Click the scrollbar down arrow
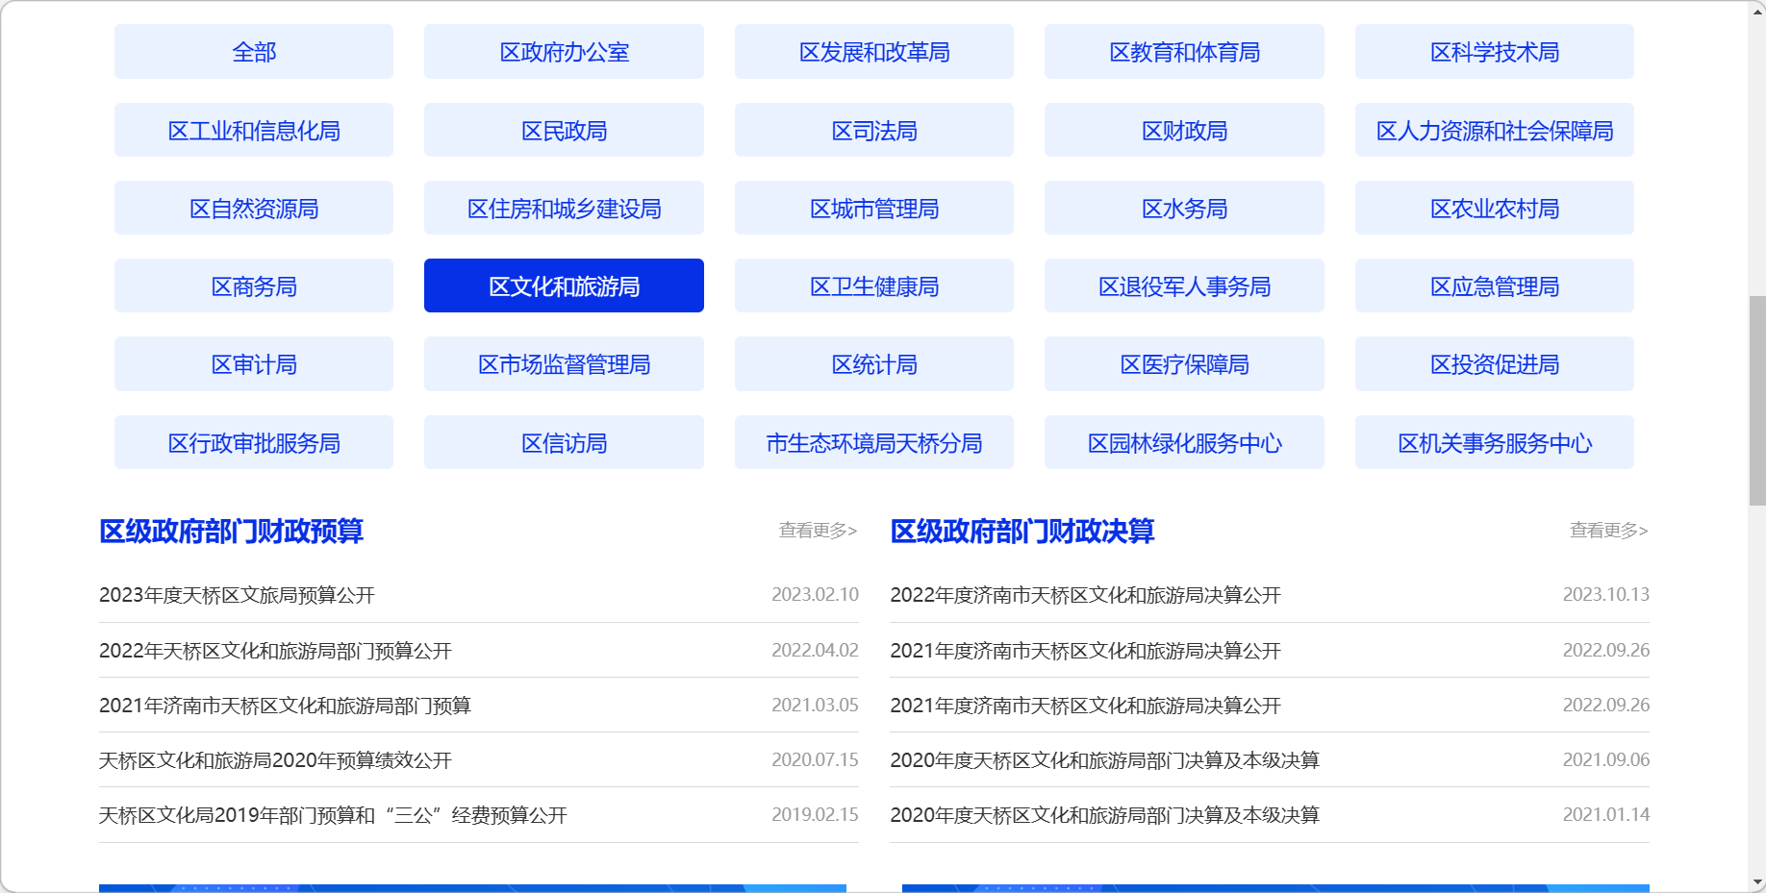The image size is (1766, 893). (x=1756, y=882)
